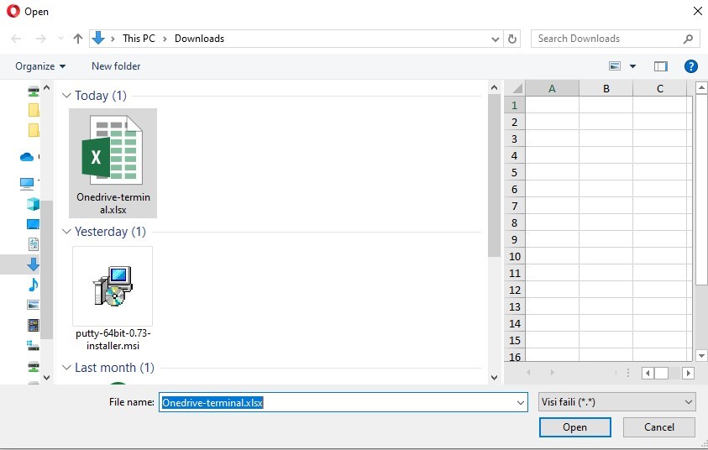The height and width of the screenshot is (450, 708).
Task: Click the Search Downloads field
Action: coord(609,39)
